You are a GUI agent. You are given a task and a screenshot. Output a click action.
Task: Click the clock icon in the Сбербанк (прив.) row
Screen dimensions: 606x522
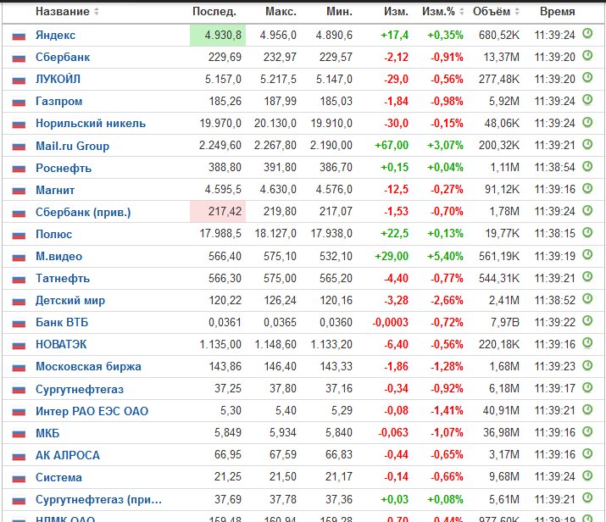coord(587,210)
